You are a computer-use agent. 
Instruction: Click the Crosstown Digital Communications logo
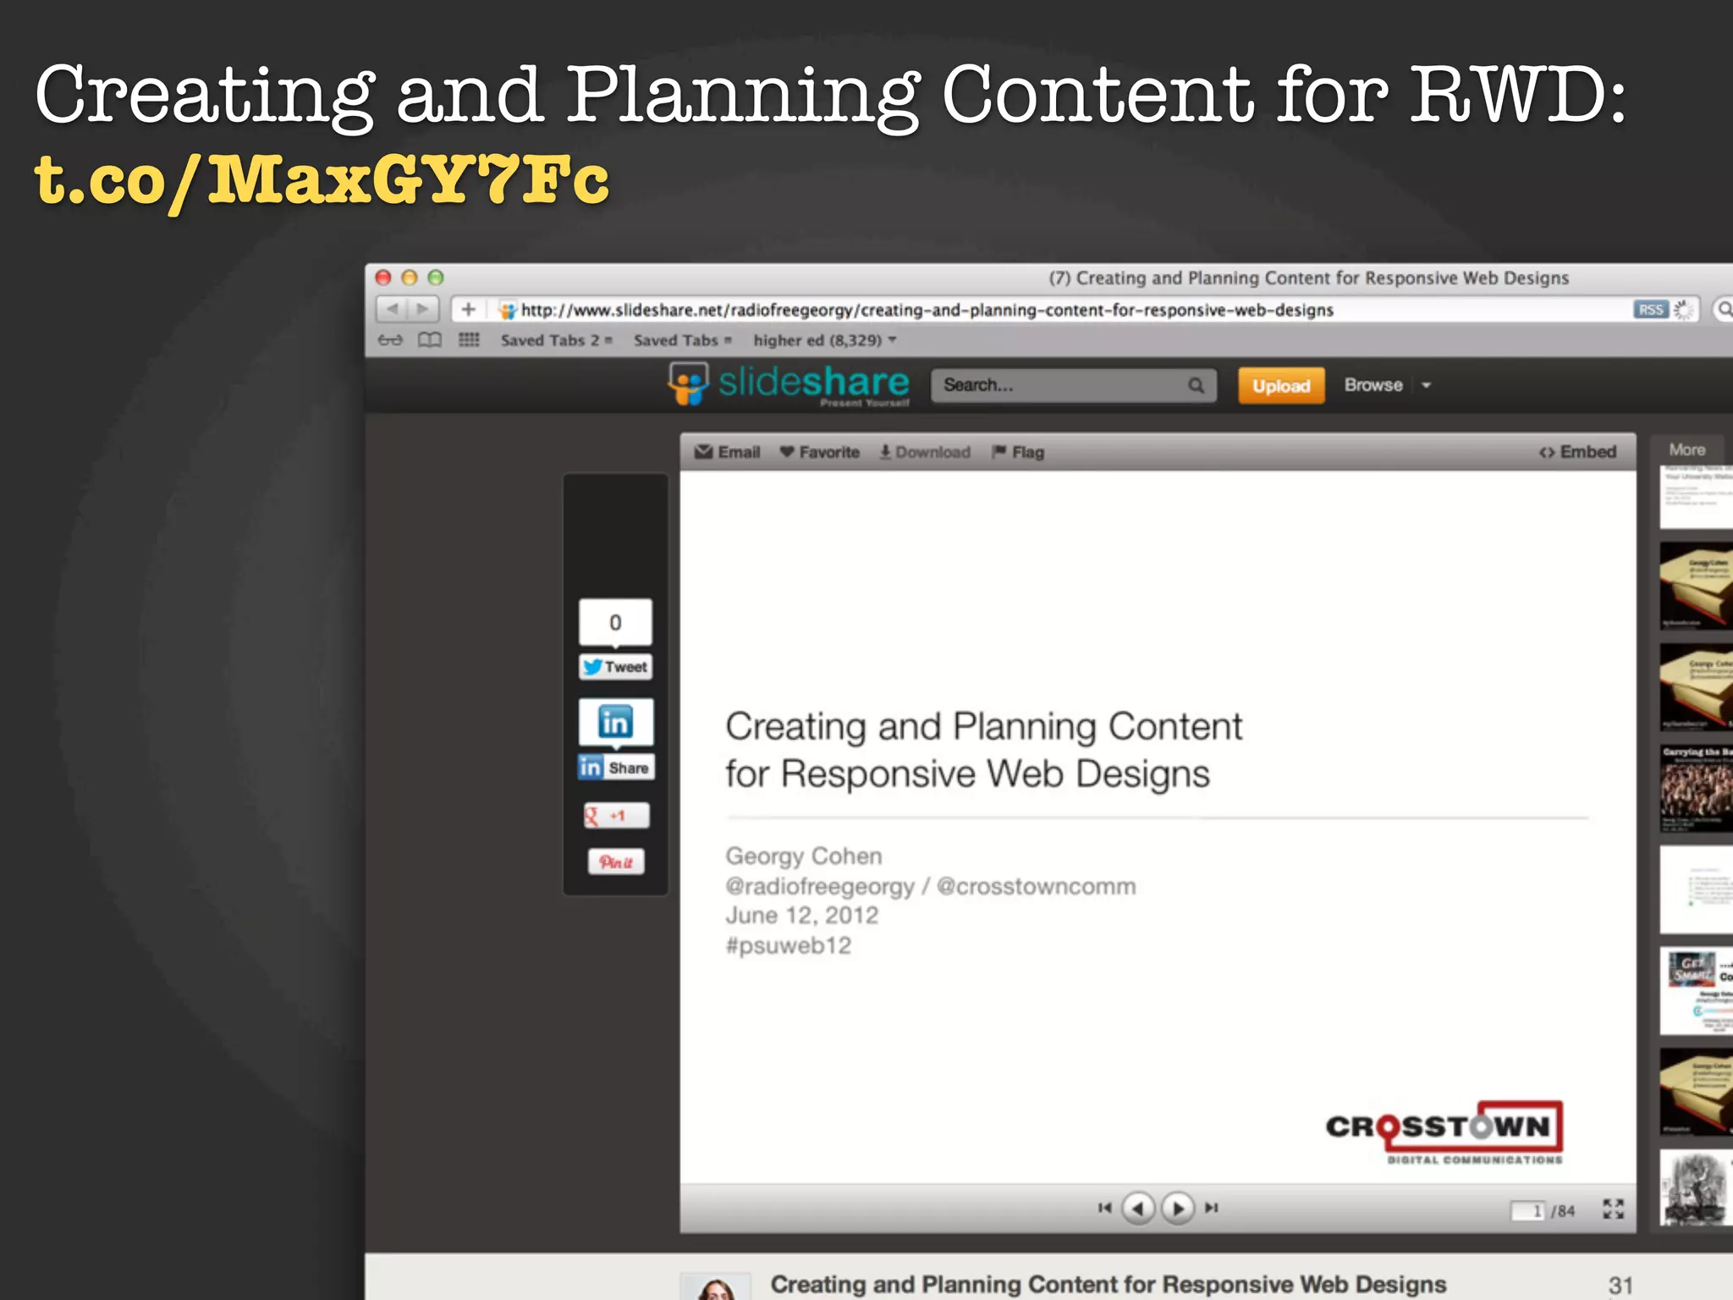click(1444, 1133)
